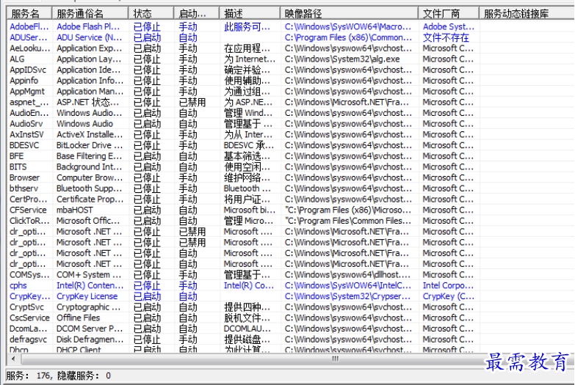Viewport: 575px width, 385px height.
Task: Click the service count status bar text
Action: click(x=59, y=376)
